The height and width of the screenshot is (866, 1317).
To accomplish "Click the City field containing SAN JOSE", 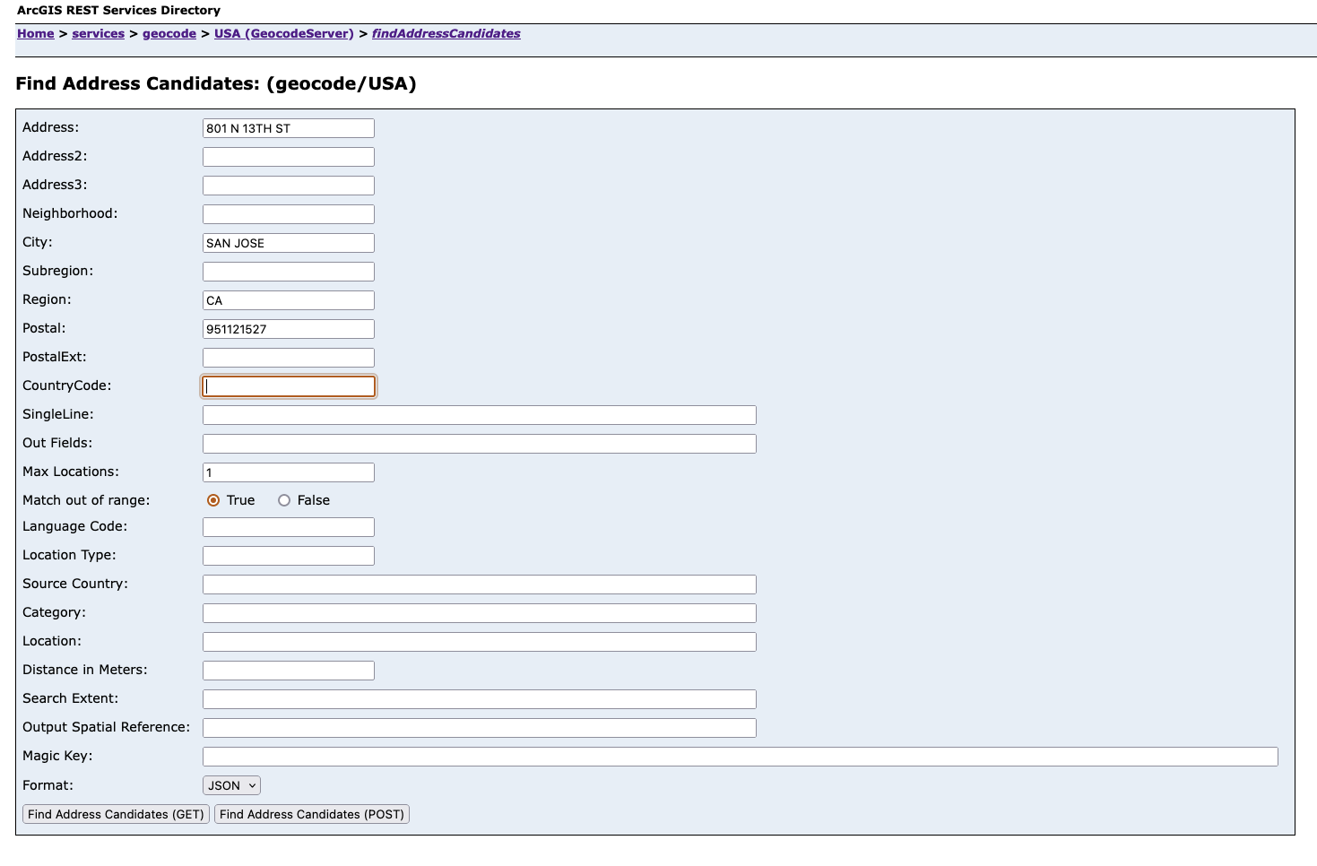I will pos(288,243).
